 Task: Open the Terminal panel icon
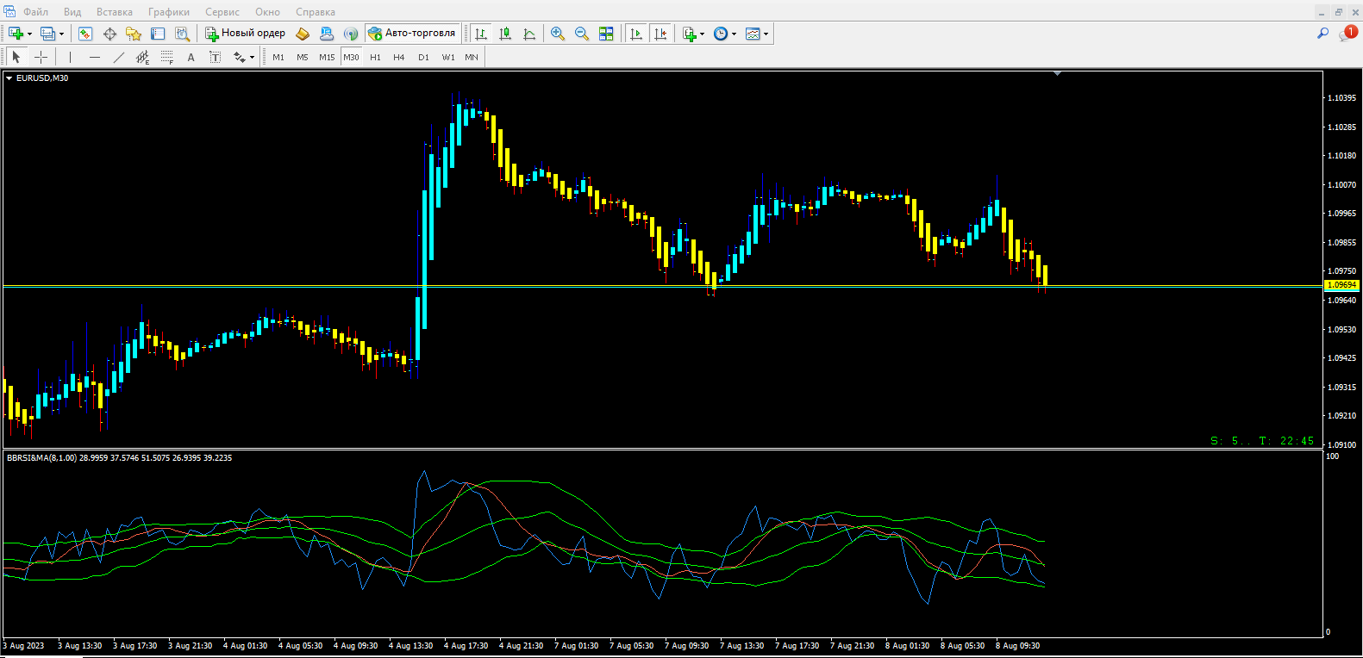(158, 34)
